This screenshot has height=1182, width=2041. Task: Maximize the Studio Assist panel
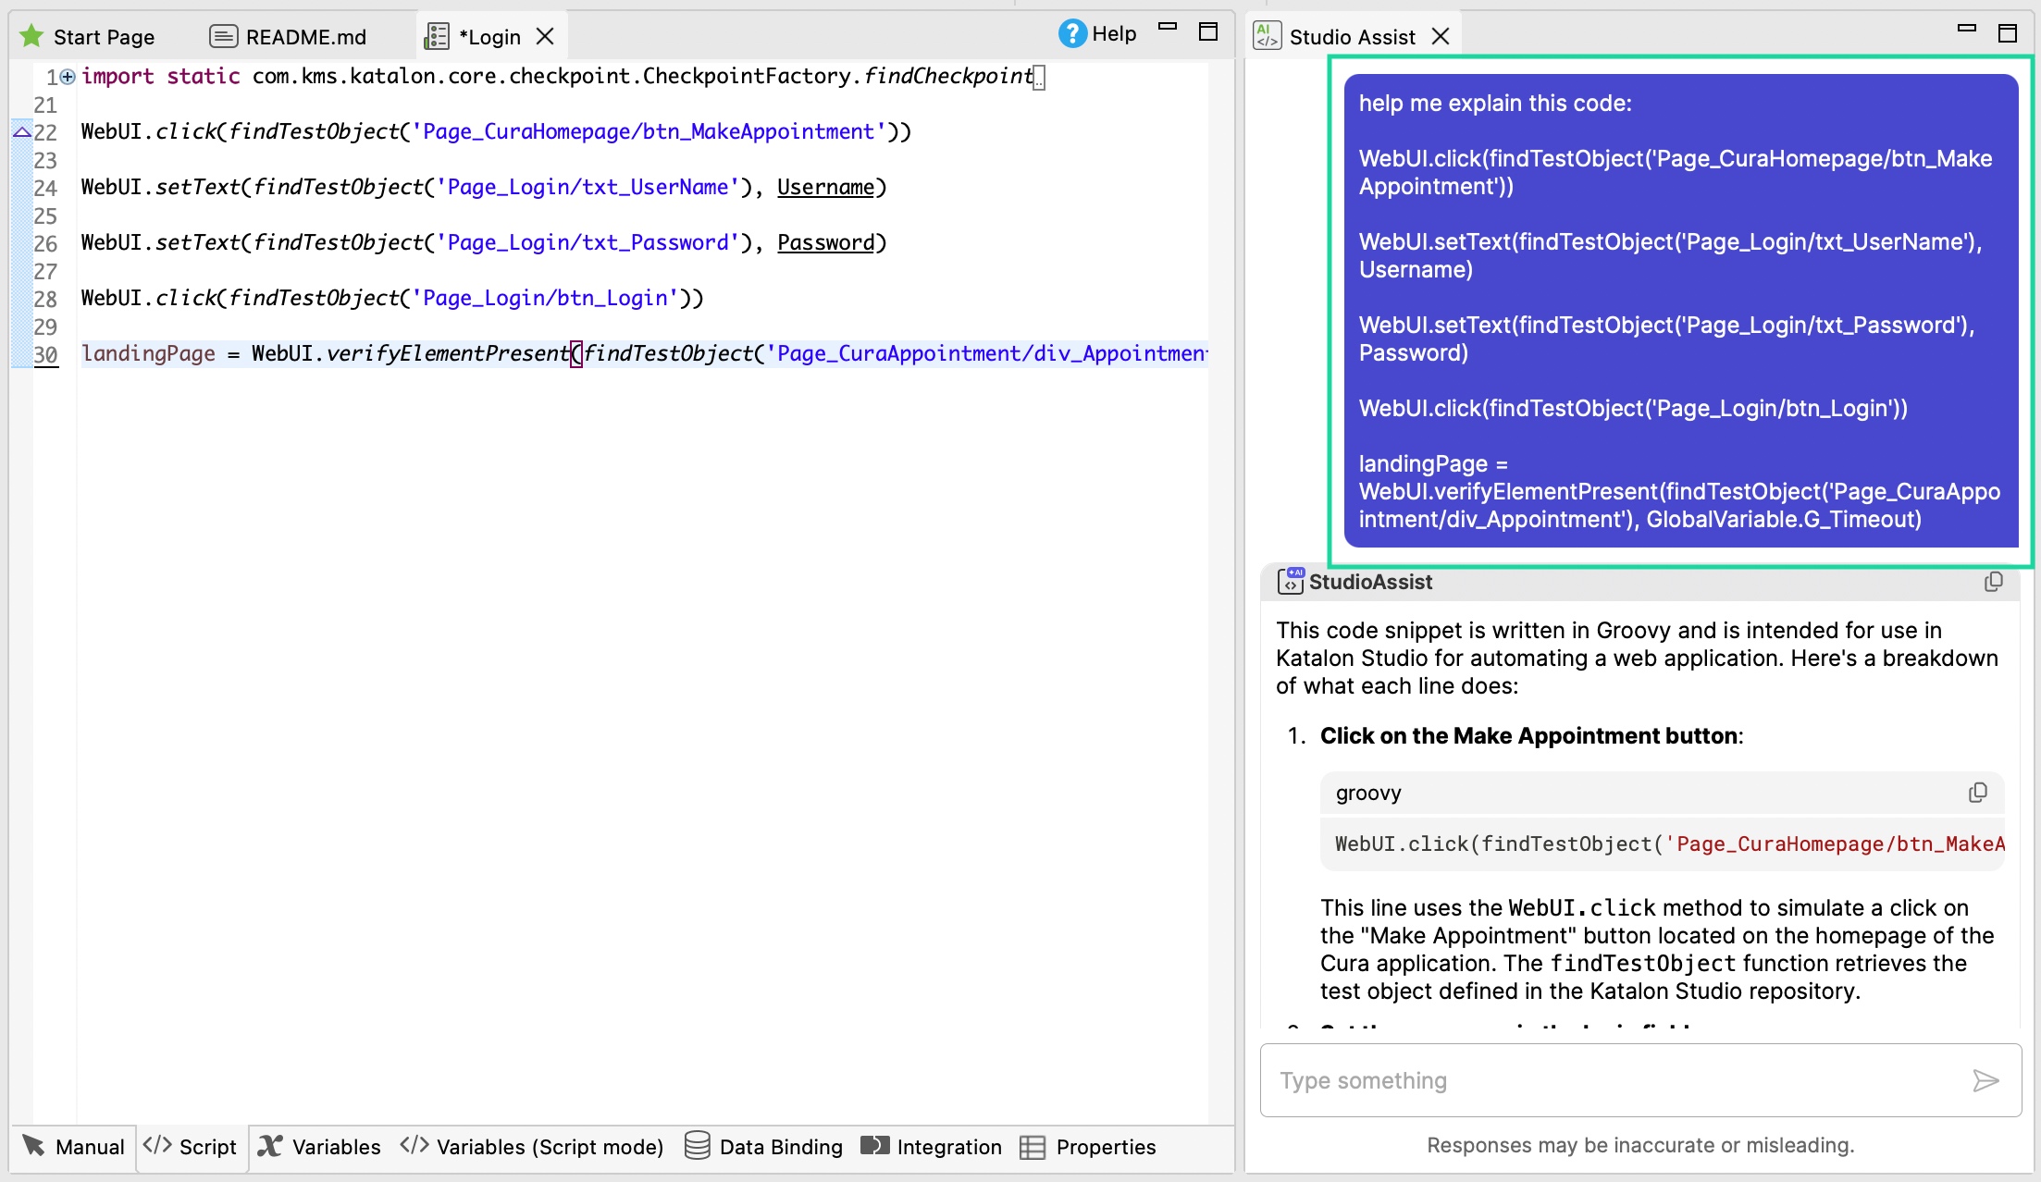(x=2008, y=33)
